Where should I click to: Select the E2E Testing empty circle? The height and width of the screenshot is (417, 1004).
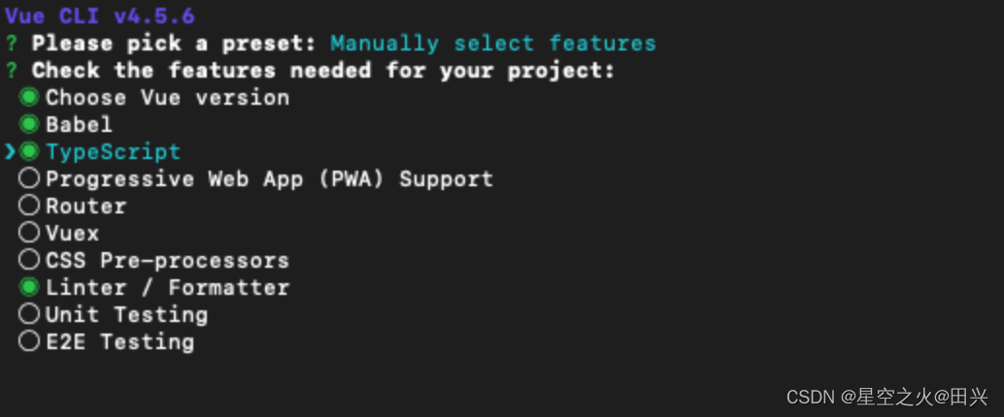29,341
